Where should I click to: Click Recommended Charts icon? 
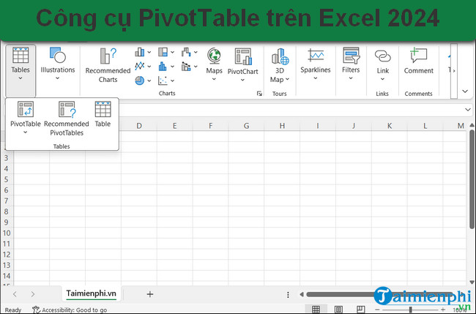click(108, 56)
